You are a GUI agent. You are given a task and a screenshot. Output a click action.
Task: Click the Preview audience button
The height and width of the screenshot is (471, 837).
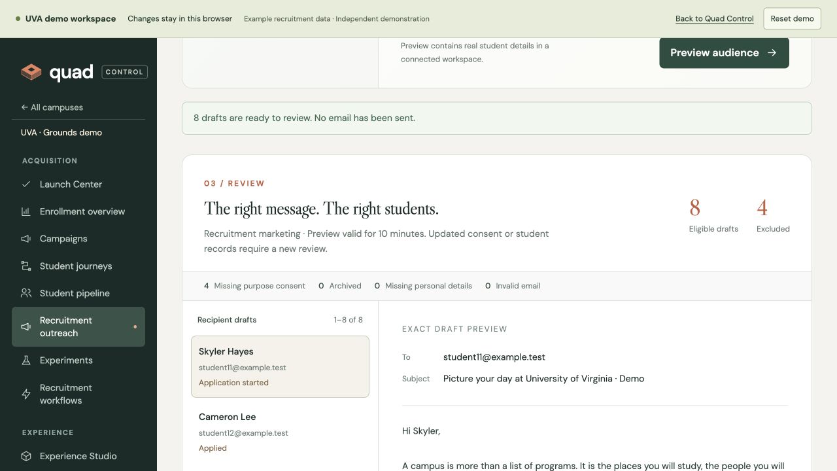click(x=724, y=53)
